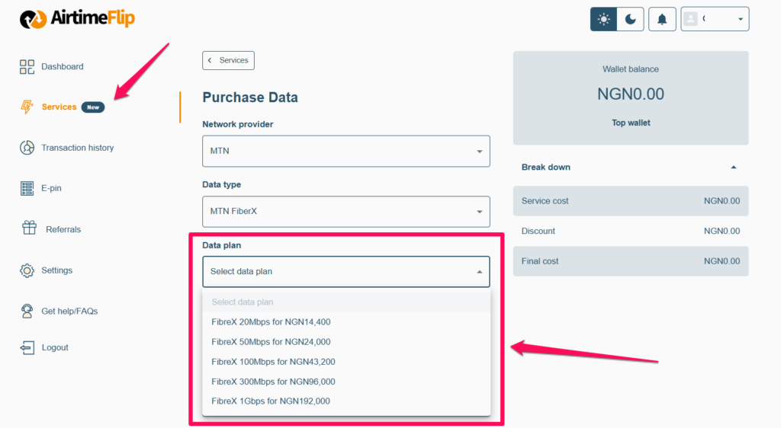
Task: Open notifications bell
Action: pos(662,19)
